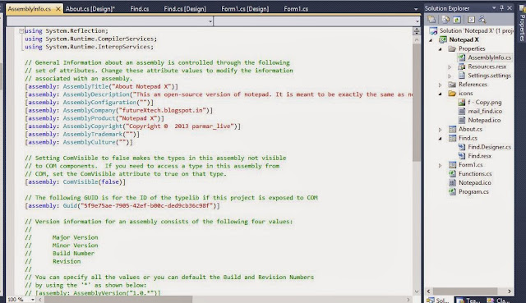Close the AssemblyInfo.cs tab with its X
The height and width of the screenshot is (303, 526).
click(x=58, y=9)
